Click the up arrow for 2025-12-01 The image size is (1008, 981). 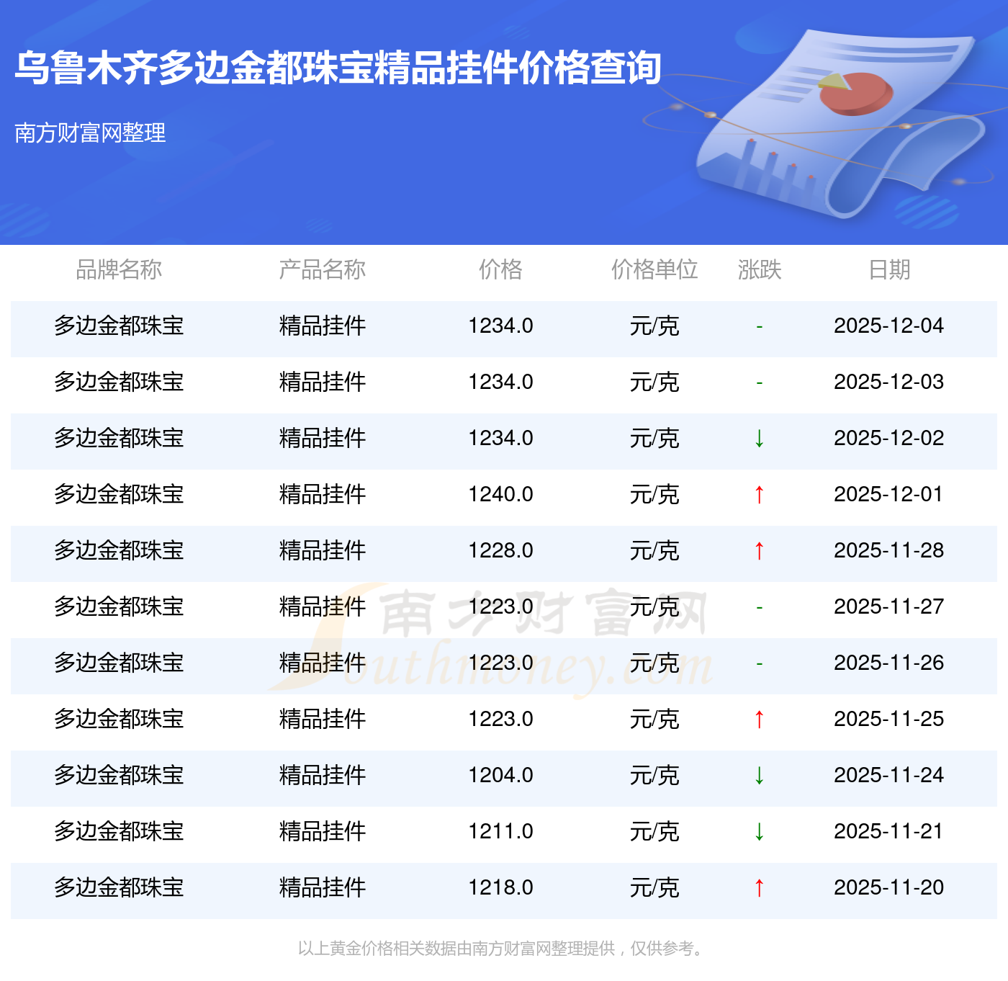pyautogui.click(x=759, y=494)
